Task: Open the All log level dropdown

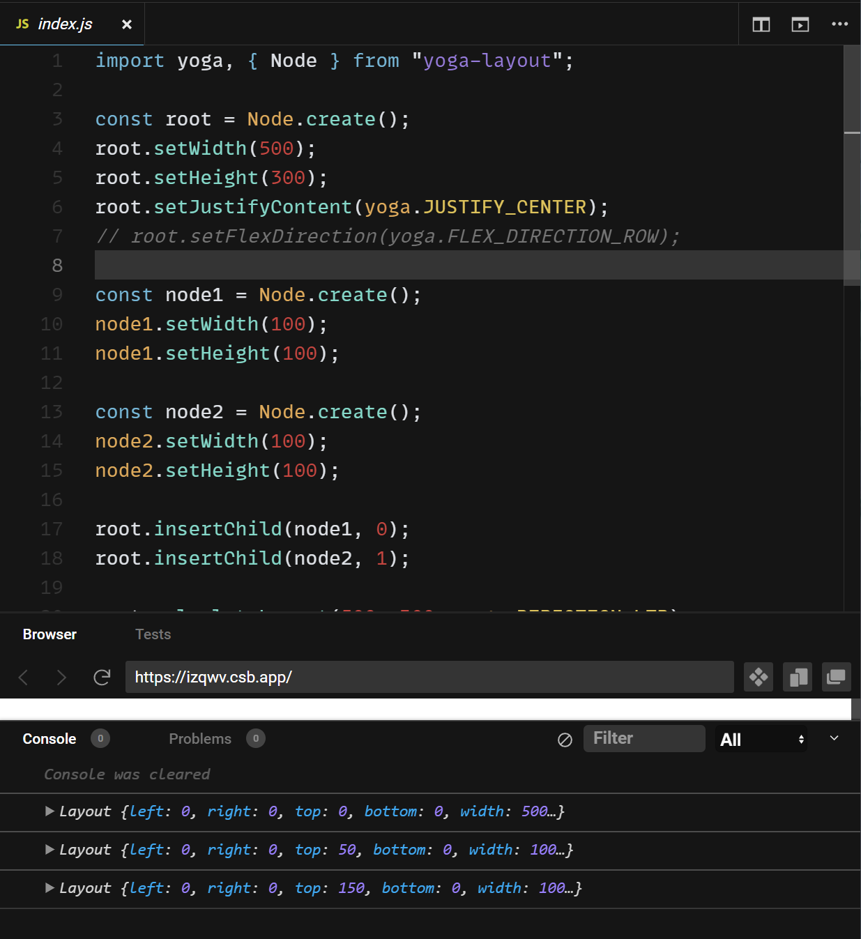Action: click(762, 739)
